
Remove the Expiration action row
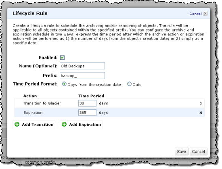(x=201, y=113)
